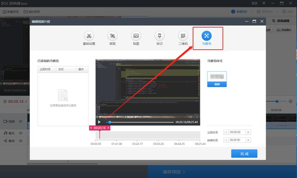
Task: Click the timeline zoom-in plus icon
Action: click(291, 101)
